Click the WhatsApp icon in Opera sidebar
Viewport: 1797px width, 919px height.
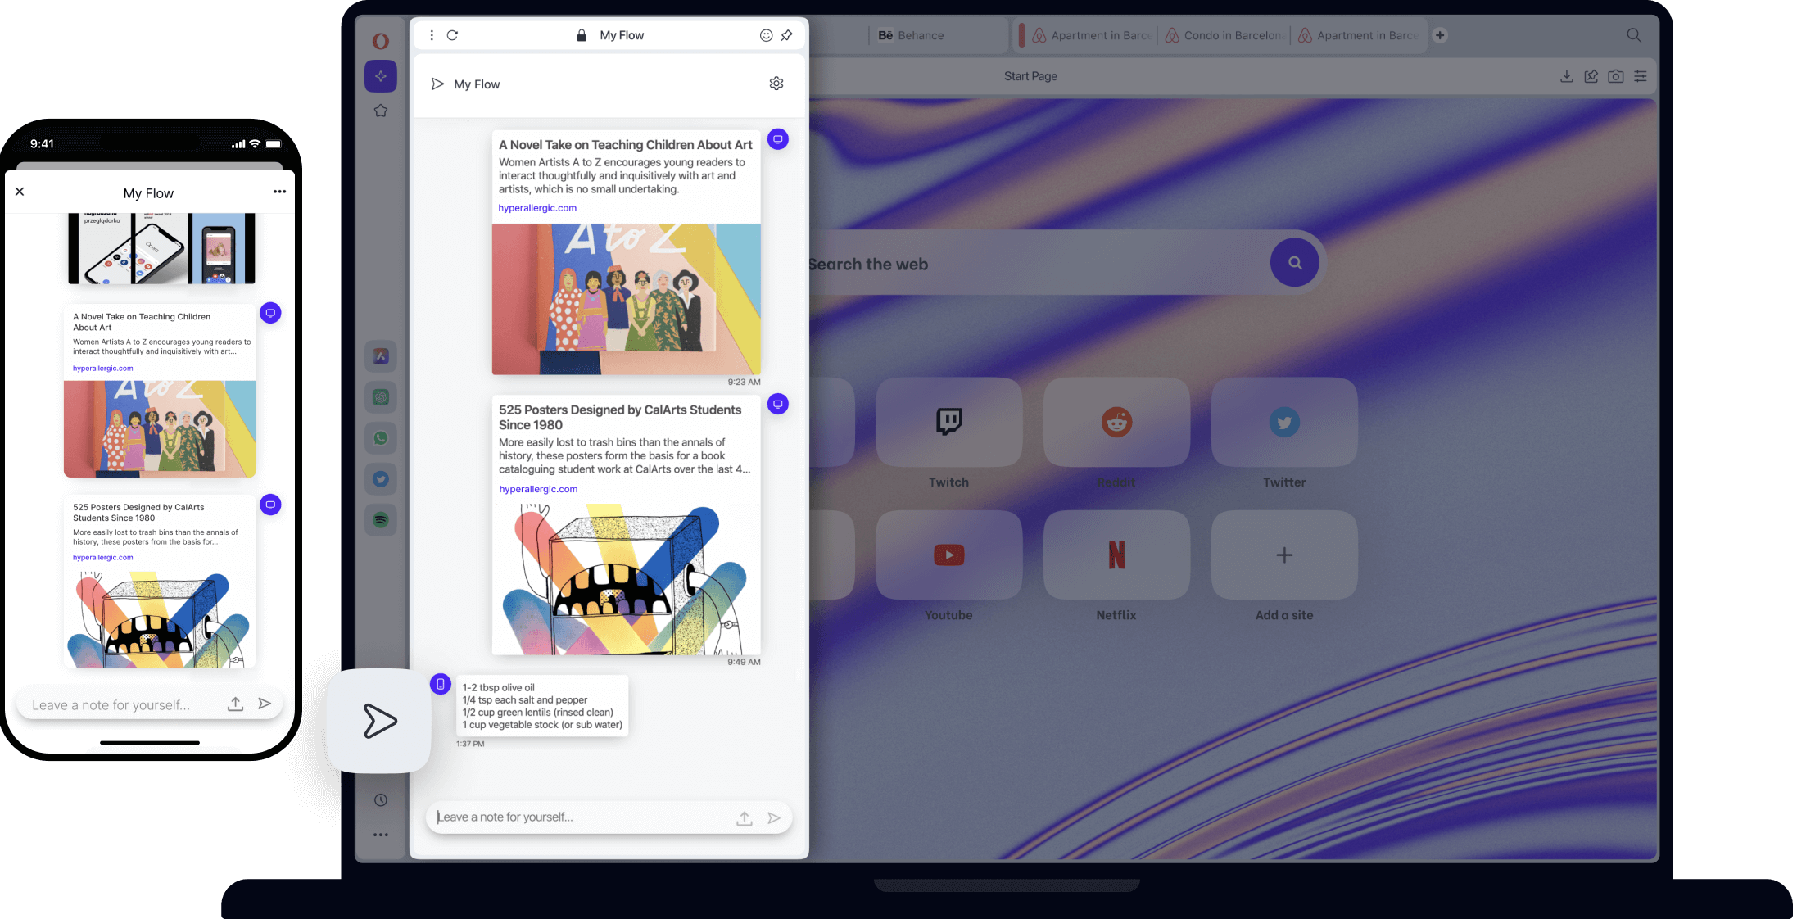coord(381,437)
